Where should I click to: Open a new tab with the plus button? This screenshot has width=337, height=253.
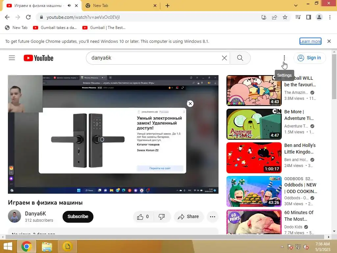tap(168, 6)
